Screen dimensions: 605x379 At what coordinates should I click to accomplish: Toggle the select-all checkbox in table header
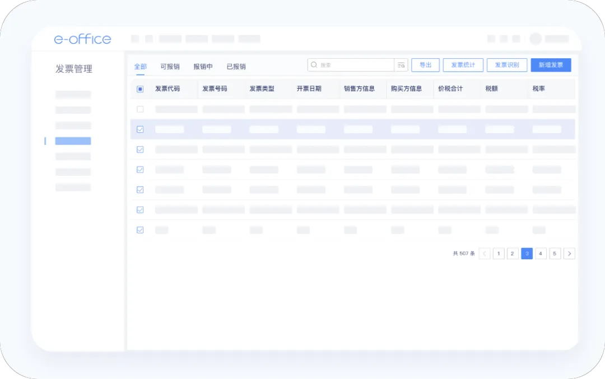click(140, 89)
